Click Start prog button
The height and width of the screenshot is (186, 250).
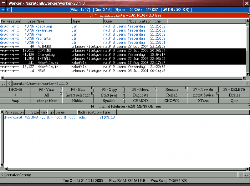109,95
